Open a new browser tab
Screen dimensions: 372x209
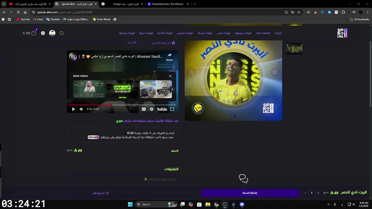(195, 4)
